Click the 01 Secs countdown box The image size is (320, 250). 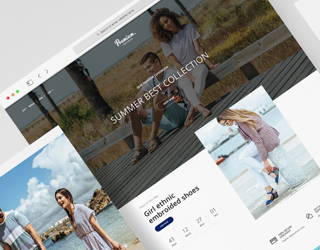point(214,212)
